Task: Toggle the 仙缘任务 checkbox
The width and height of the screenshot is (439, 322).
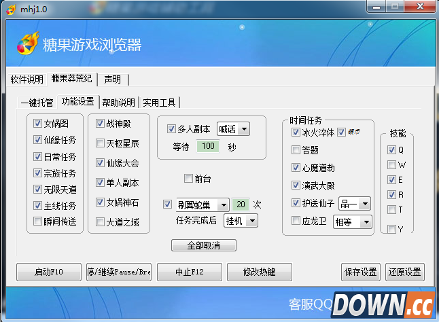Action: (x=37, y=139)
